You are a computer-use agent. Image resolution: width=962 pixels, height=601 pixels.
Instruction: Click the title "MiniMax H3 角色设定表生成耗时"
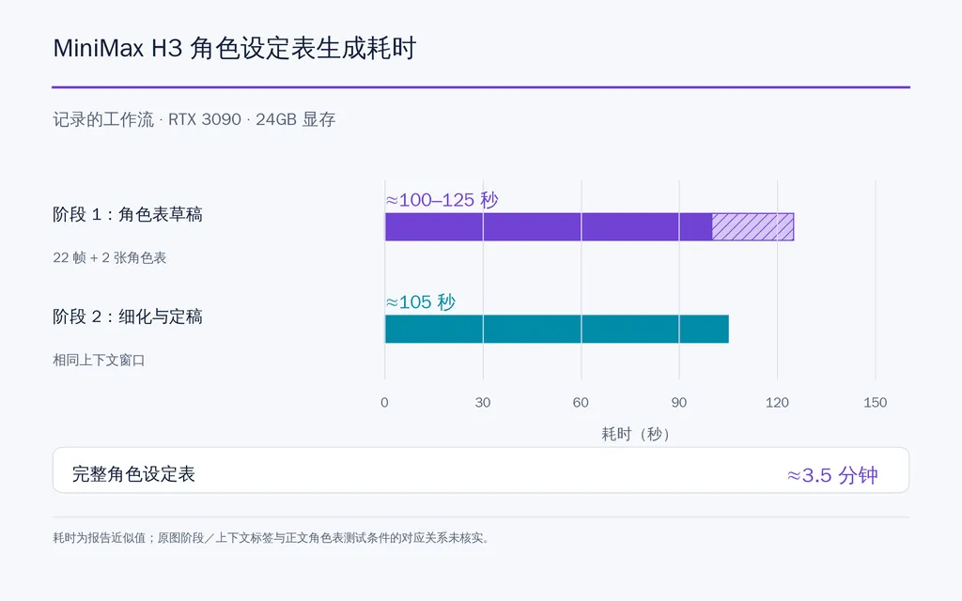(x=235, y=48)
